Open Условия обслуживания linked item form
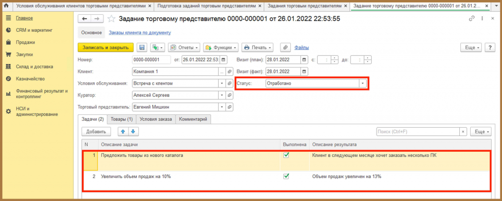 (x=229, y=83)
